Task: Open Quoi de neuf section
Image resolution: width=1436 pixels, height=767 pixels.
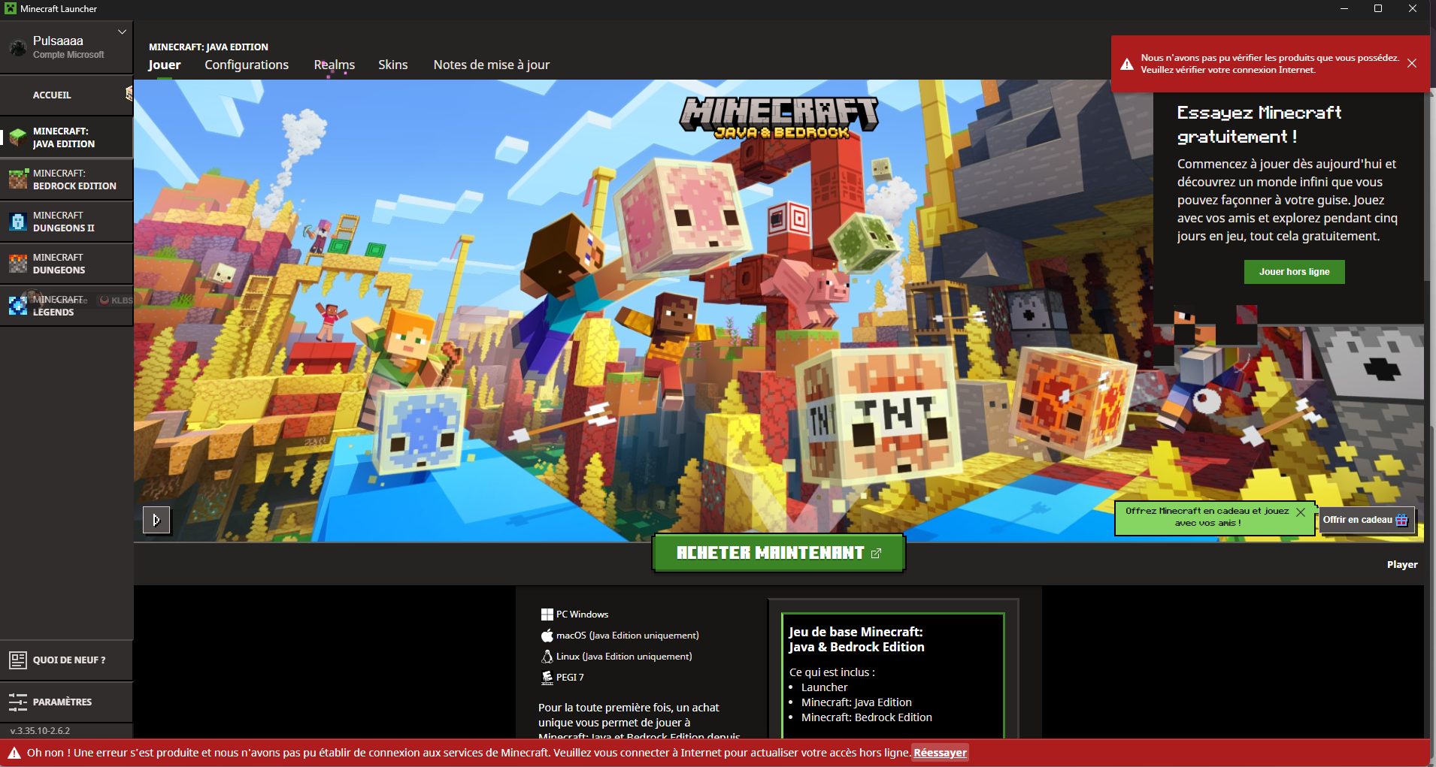Action: (x=66, y=660)
